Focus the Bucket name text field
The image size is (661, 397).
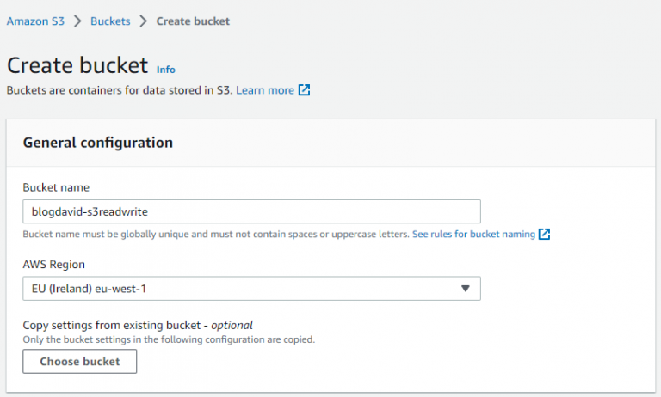[x=250, y=211]
